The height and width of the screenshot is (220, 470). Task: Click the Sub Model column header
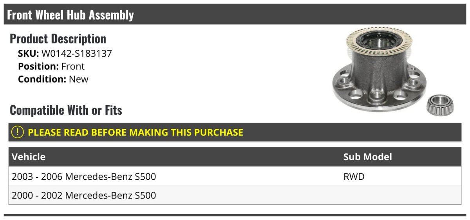(x=368, y=157)
